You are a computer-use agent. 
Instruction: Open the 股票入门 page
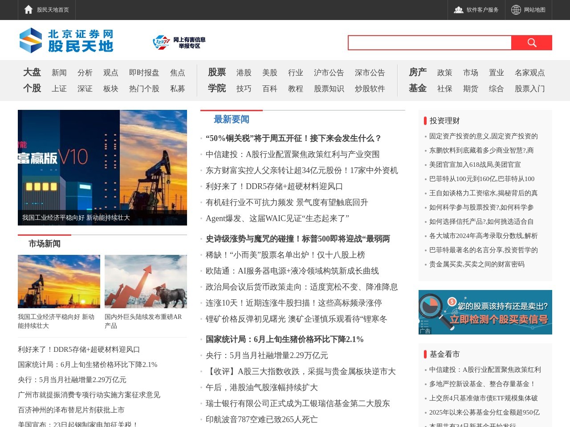[x=530, y=89]
